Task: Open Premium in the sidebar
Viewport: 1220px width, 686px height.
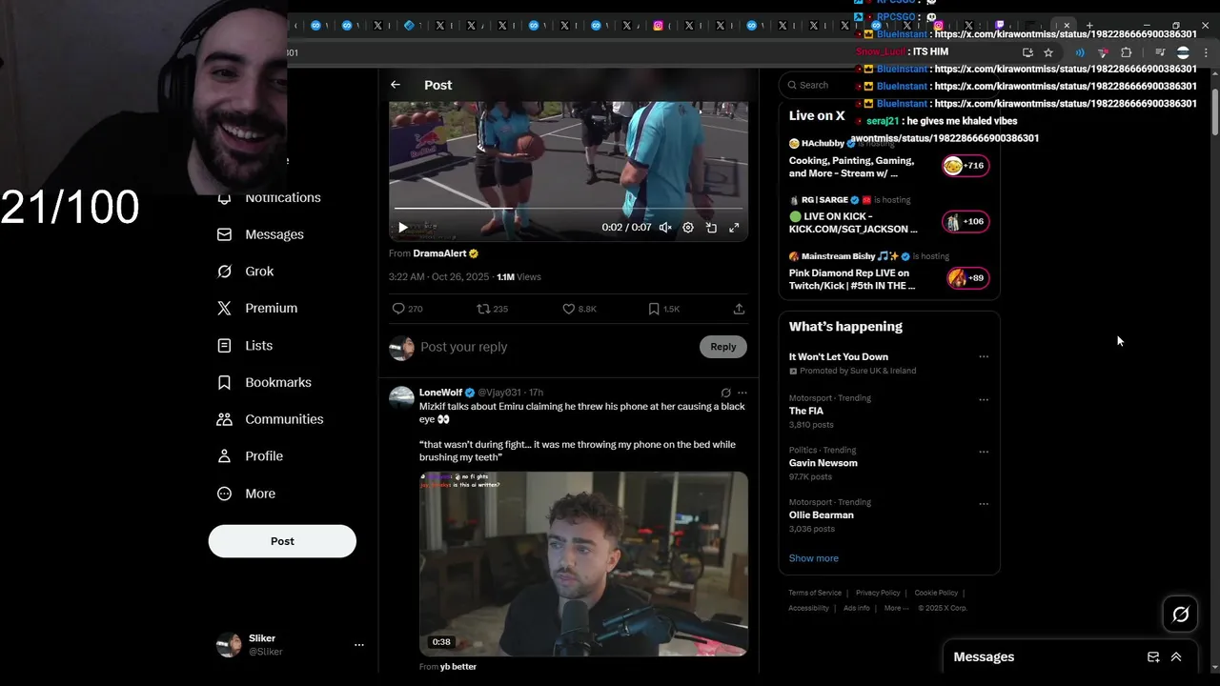Action: pos(258,309)
